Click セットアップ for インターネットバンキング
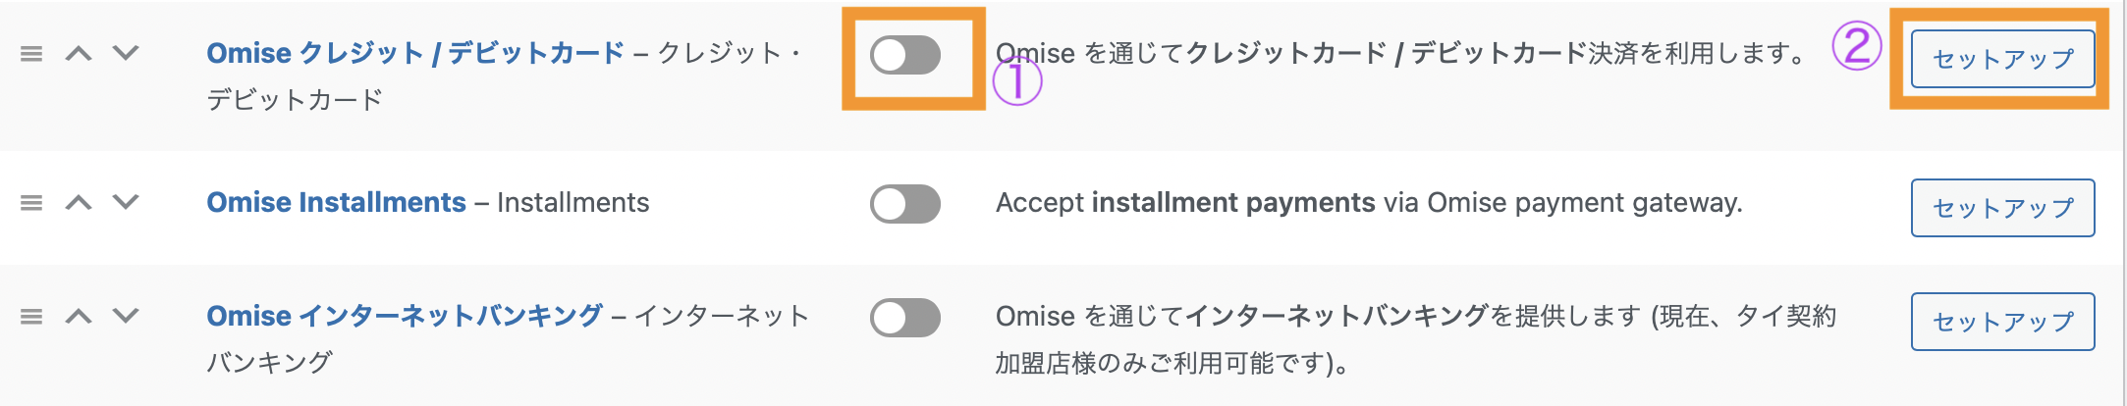The image size is (2127, 406). [x=2002, y=322]
